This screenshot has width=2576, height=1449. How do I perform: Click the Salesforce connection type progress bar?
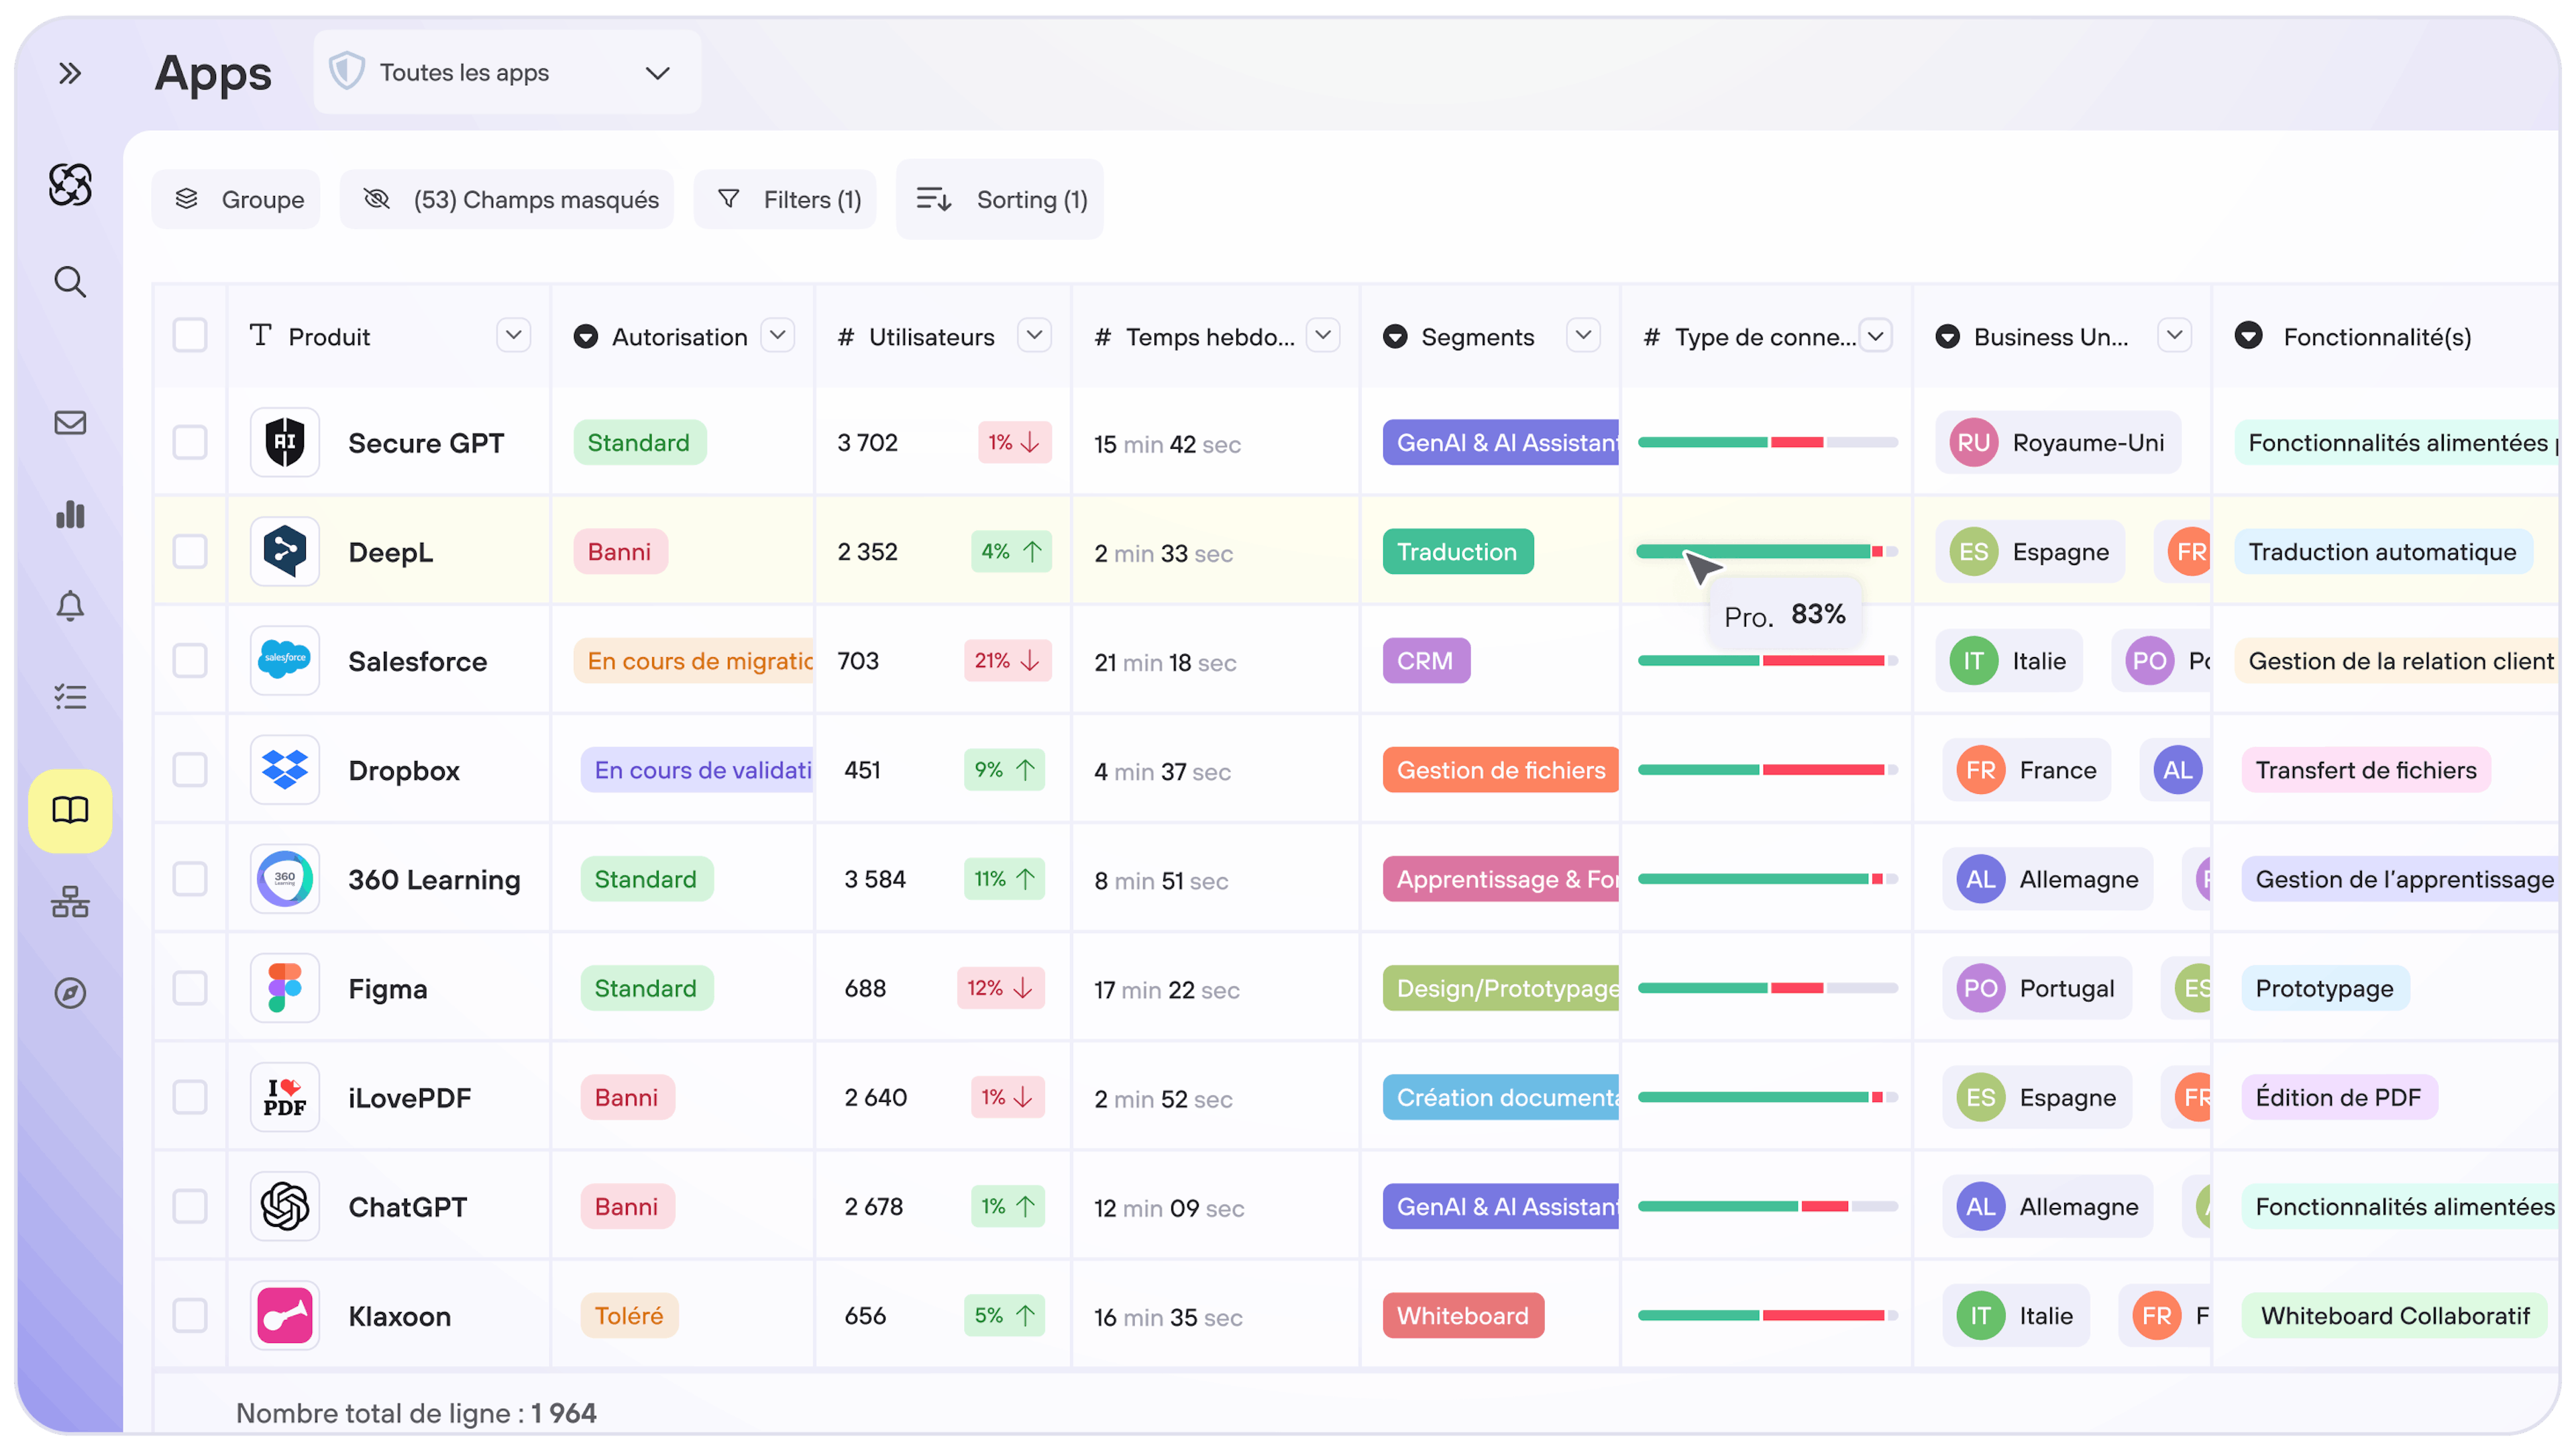pos(1765,660)
